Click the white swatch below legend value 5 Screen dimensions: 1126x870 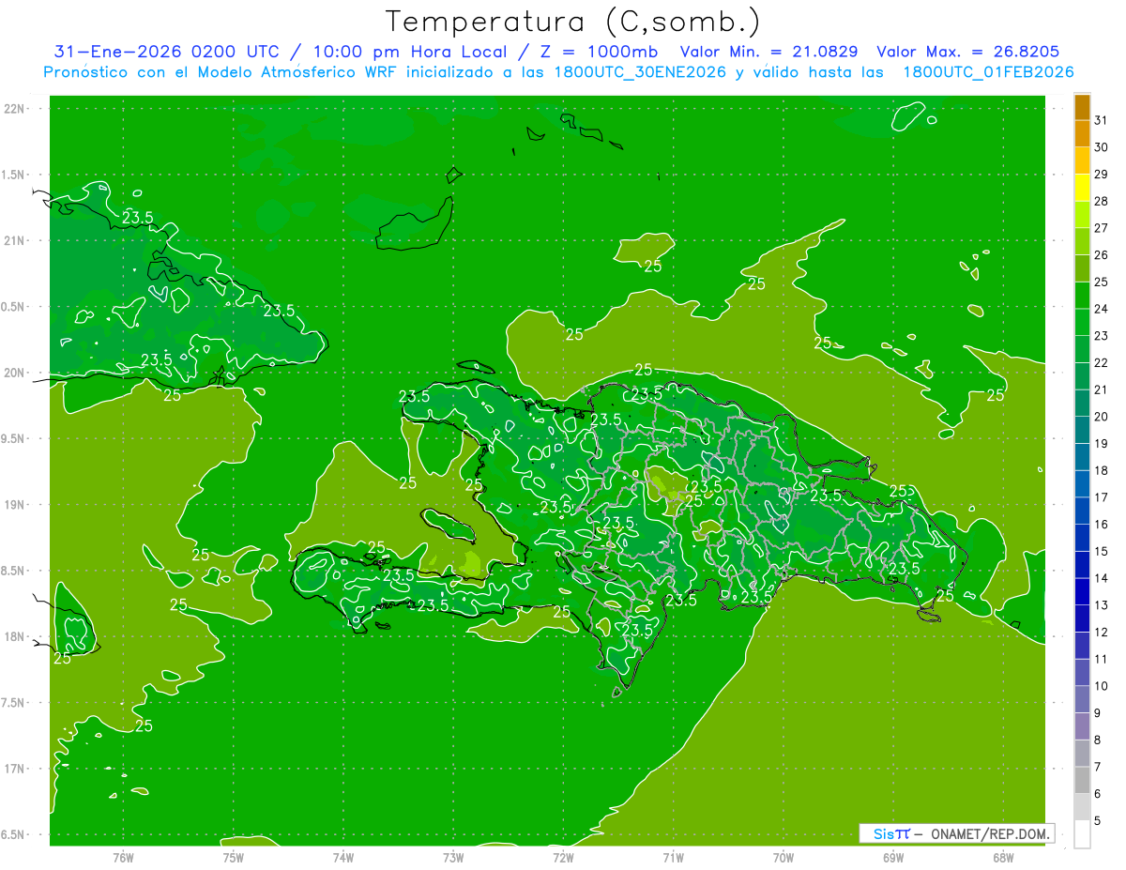point(1082,834)
